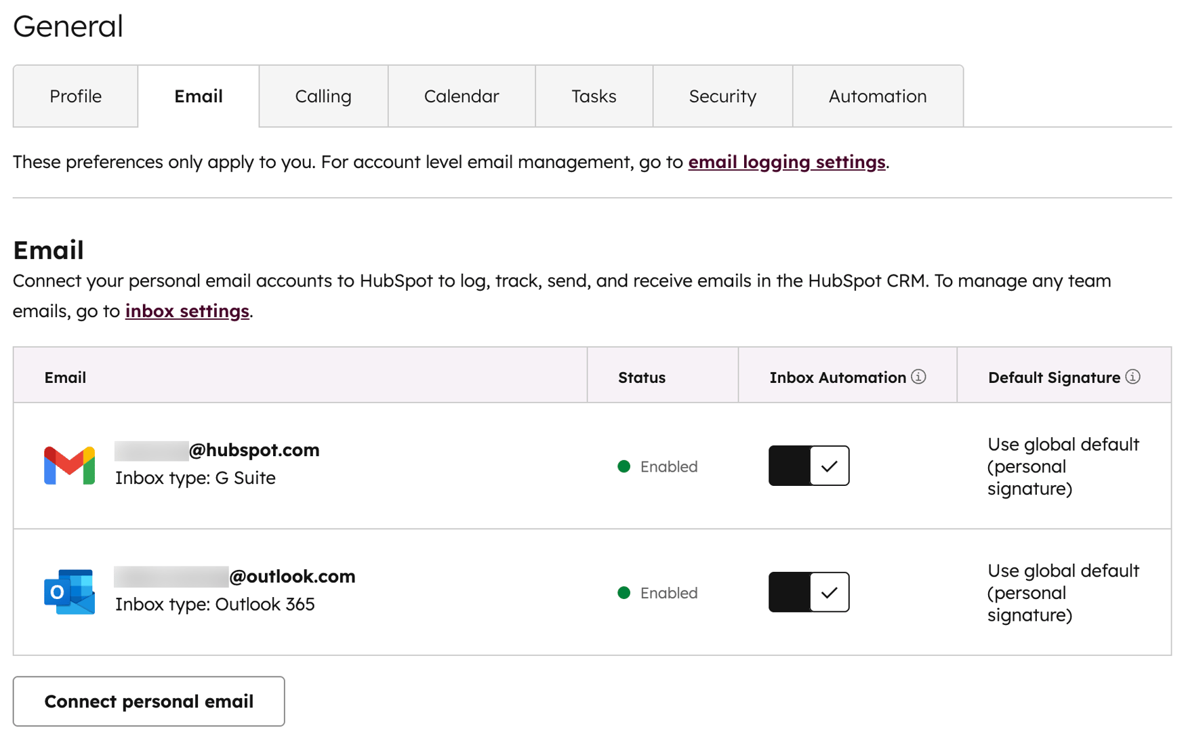
Task: Go to the Tasks tab
Action: [x=594, y=96]
